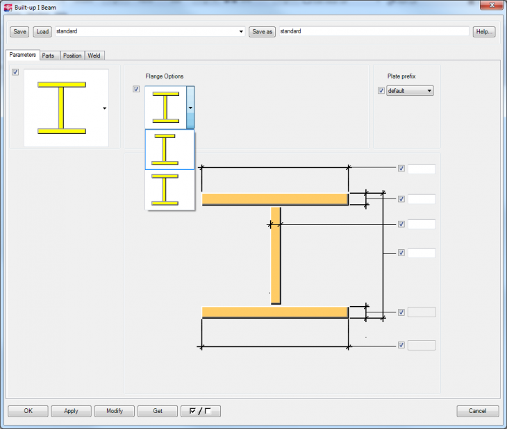
Task: Select the first flange option in dropdown list
Action: pyautogui.click(x=170, y=149)
